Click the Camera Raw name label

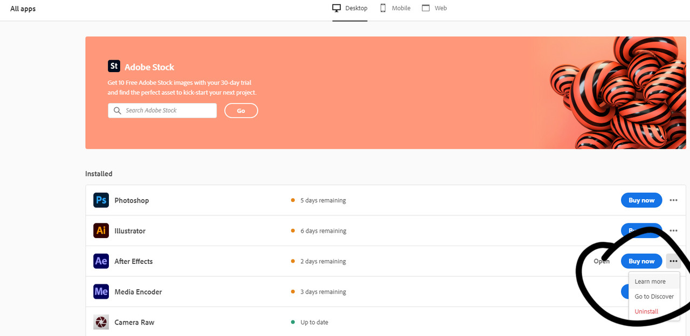click(x=134, y=322)
